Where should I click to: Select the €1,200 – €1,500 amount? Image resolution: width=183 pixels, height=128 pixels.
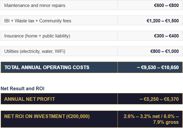pyautogui.click(x=162, y=21)
